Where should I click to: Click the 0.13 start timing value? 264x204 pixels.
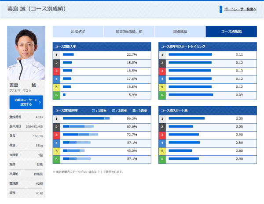click(239, 71)
